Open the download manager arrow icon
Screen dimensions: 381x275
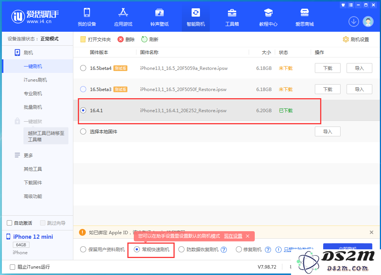pos(353,22)
